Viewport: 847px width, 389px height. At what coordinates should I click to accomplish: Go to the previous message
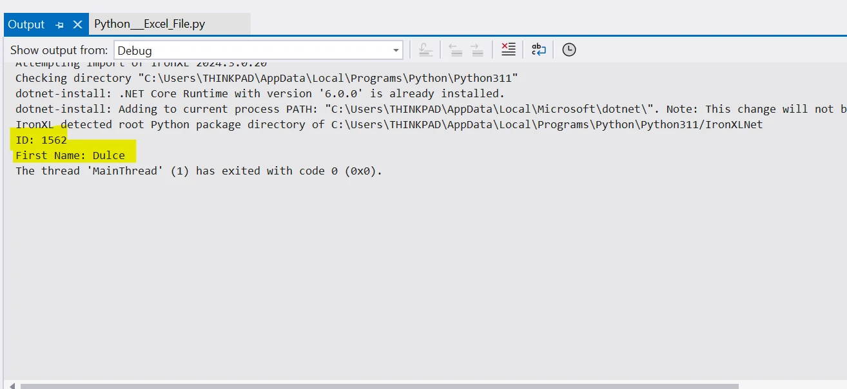pyautogui.click(x=455, y=50)
